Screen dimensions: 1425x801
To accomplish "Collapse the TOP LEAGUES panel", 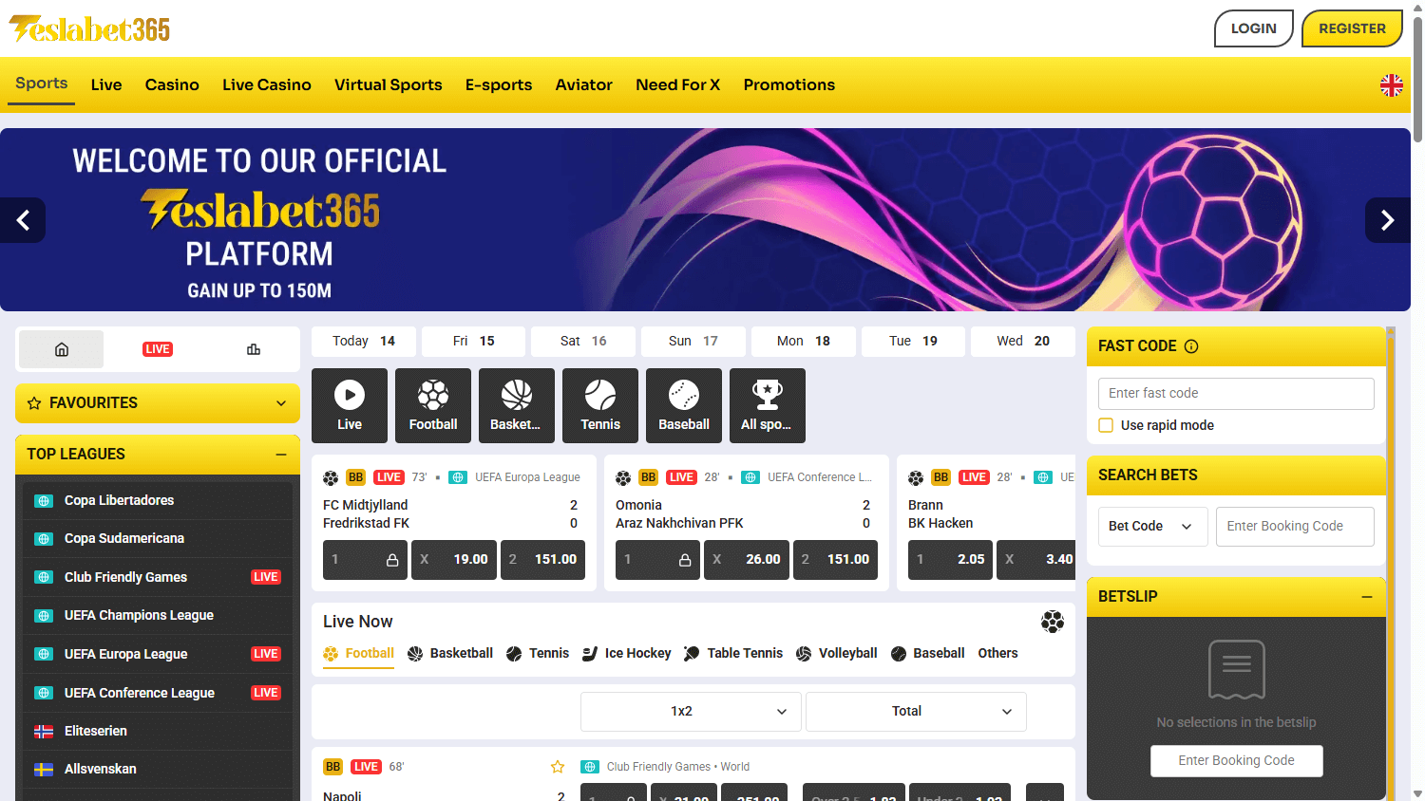I will (284, 454).
